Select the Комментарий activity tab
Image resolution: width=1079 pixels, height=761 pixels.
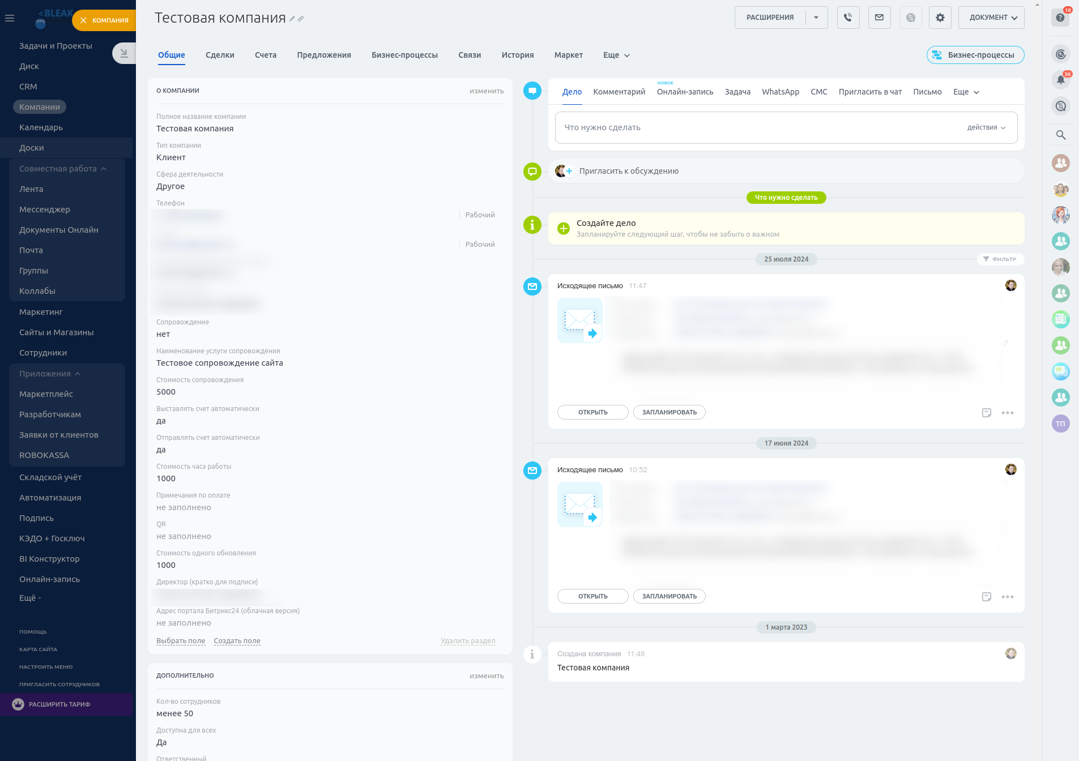pos(619,92)
